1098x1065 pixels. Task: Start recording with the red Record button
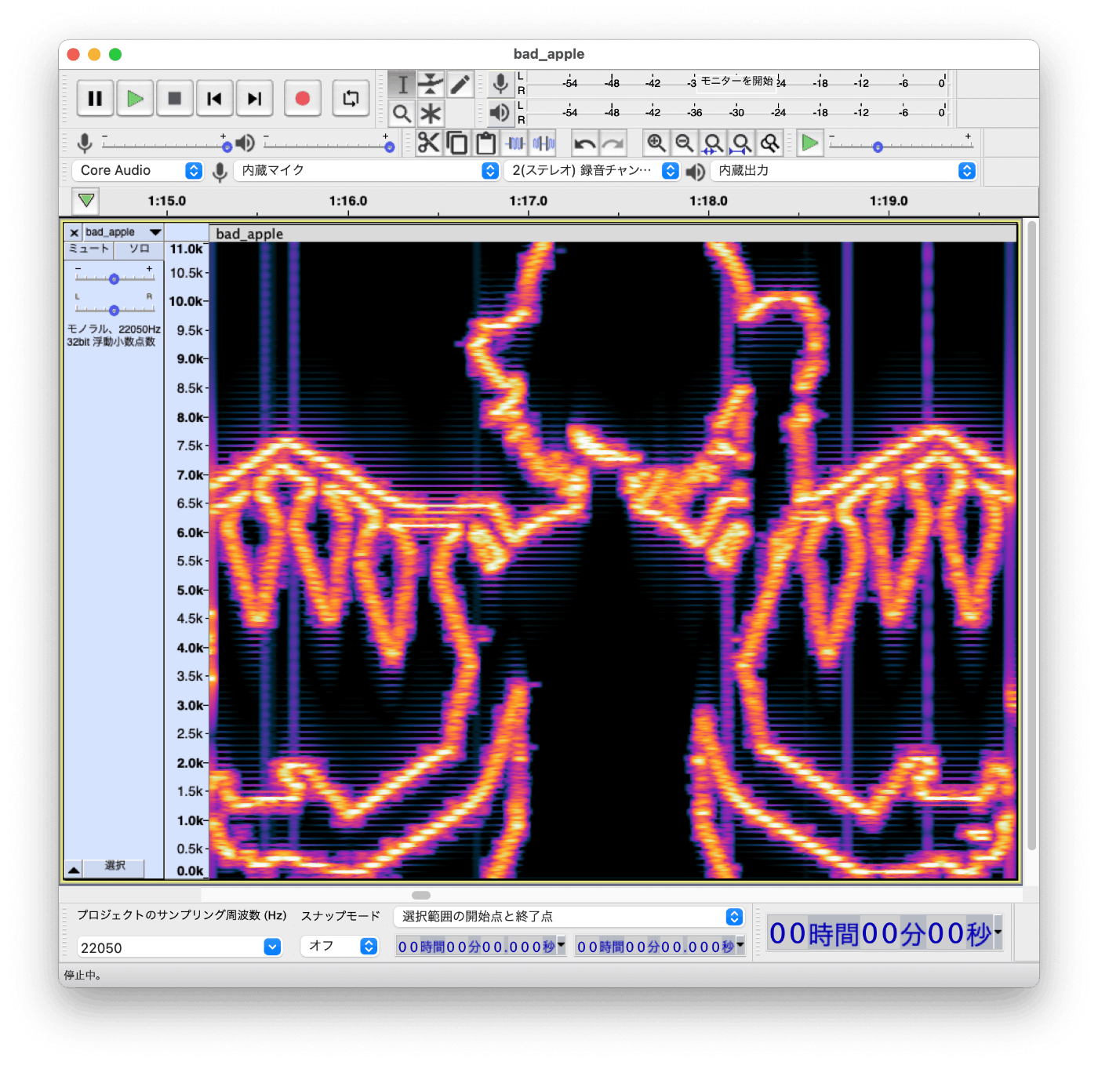(x=303, y=99)
